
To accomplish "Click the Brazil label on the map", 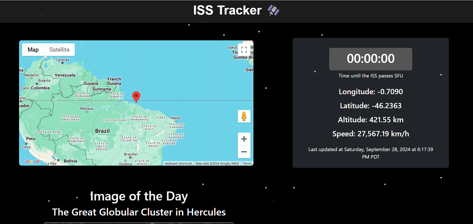I will click(x=102, y=131).
